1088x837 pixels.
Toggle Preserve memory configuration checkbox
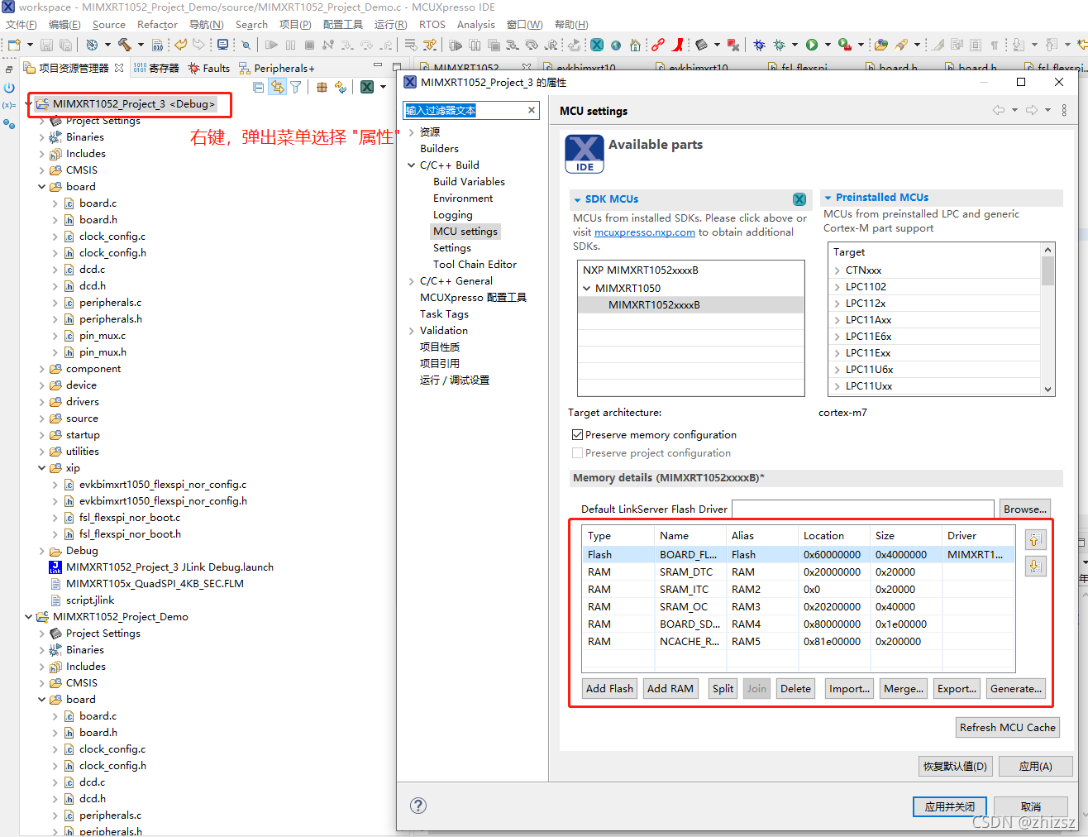[577, 435]
